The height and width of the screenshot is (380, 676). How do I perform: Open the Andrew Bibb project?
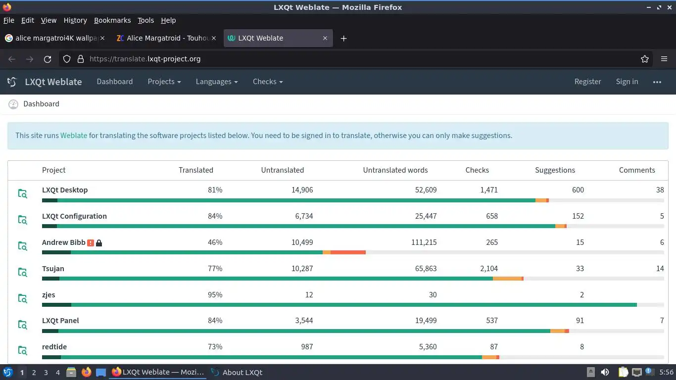click(x=64, y=242)
